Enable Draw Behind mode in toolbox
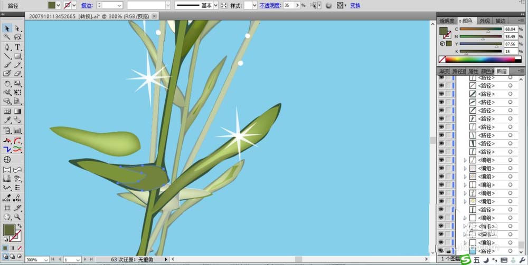Image resolution: width=528 pixels, height=265 pixels. click(x=13, y=256)
